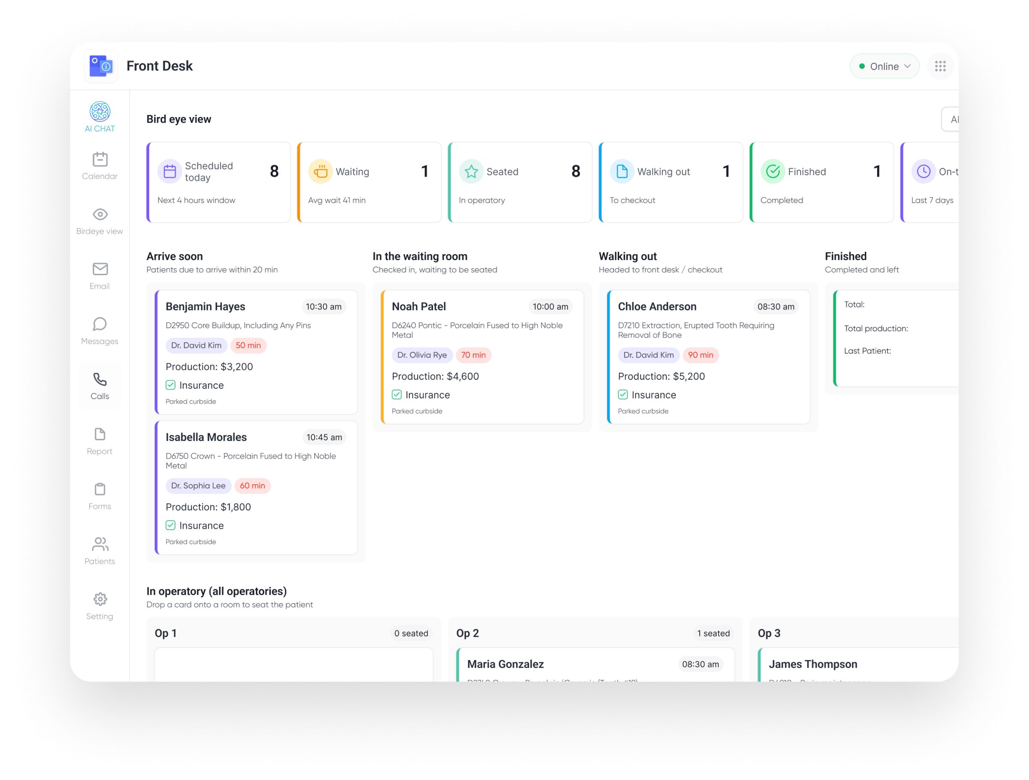
Task: Open the apps grid icon
Action: 940,66
